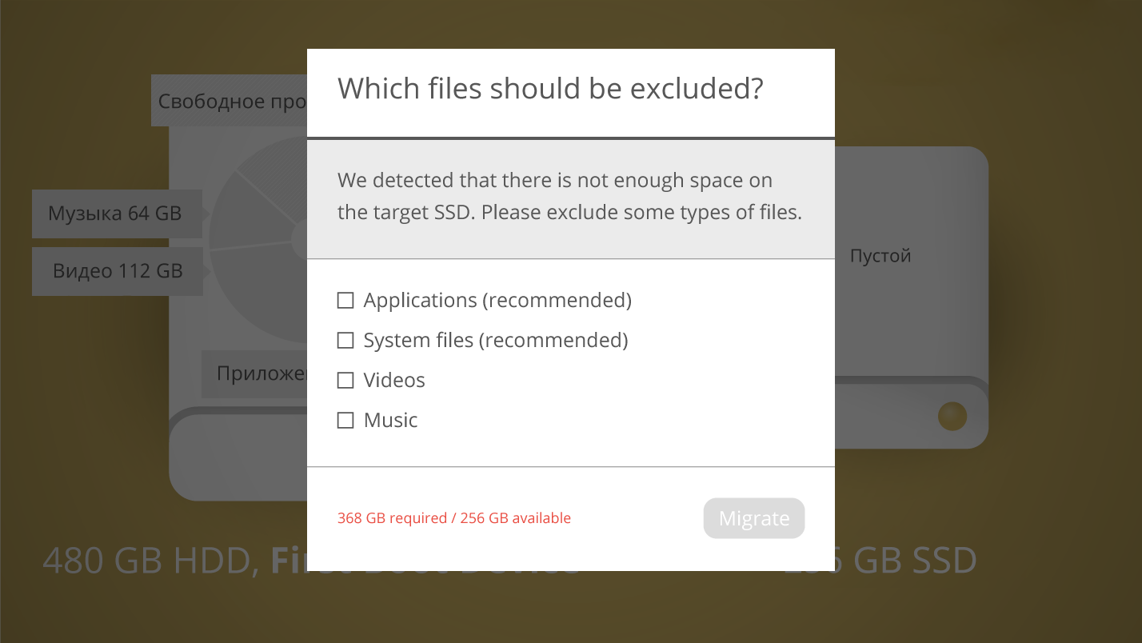Click the not enough space notice text
Viewport: 1142px width, 643px height.
click(569, 197)
